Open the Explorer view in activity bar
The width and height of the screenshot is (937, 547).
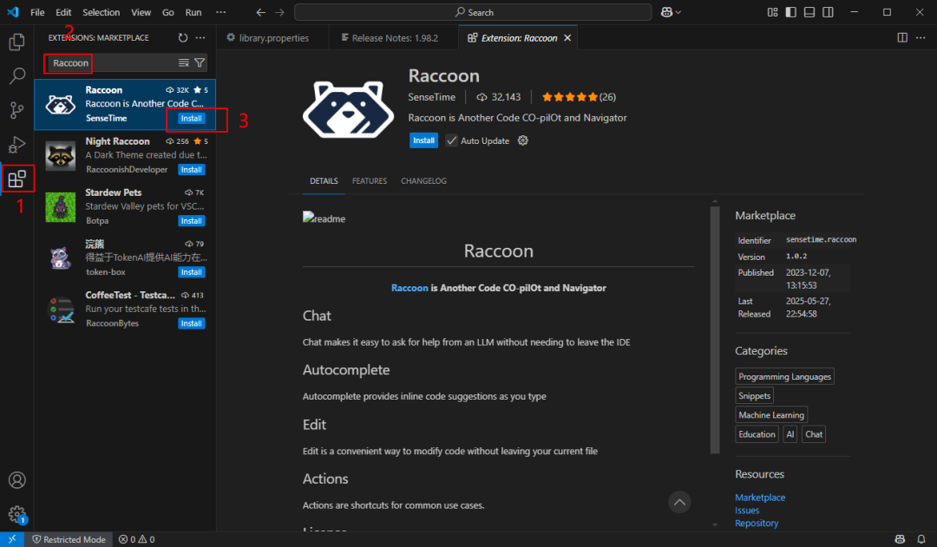coord(16,42)
